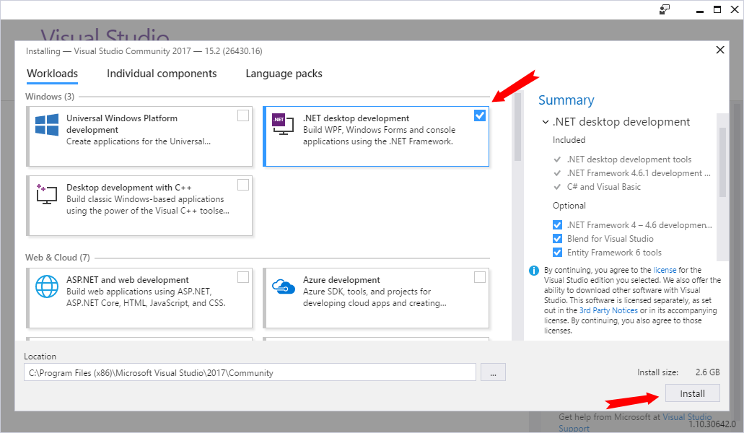Close the installer workloads dialog
Image resolution: width=744 pixels, height=433 pixels.
coord(719,50)
